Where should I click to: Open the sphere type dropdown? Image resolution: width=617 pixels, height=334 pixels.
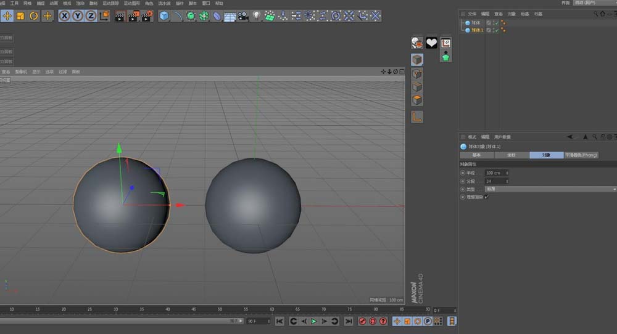[550, 189]
